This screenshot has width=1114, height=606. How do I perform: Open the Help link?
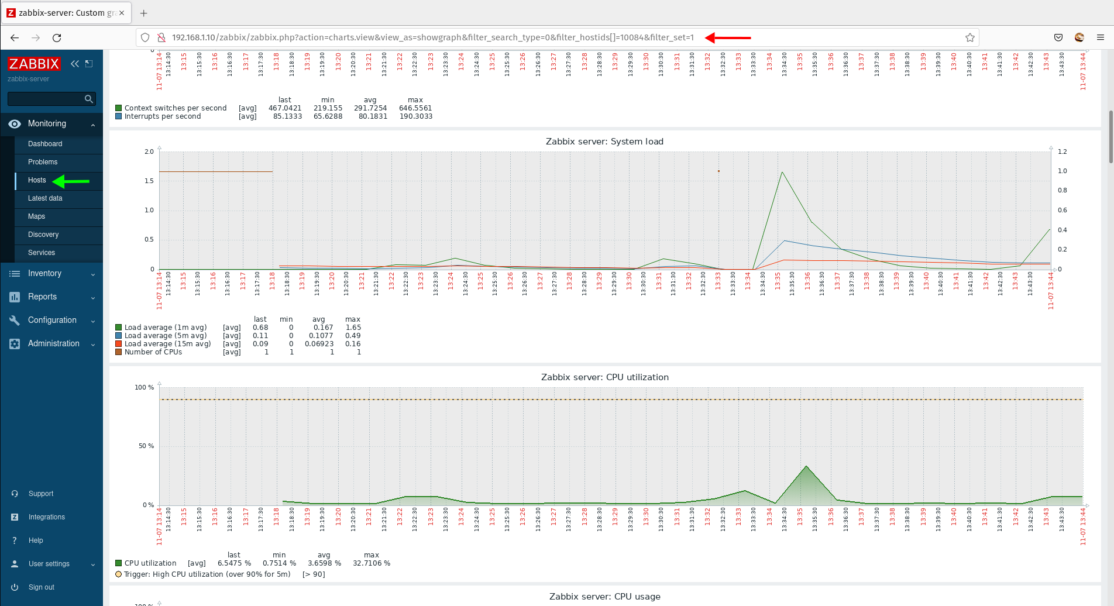click(x=36, y=540)
